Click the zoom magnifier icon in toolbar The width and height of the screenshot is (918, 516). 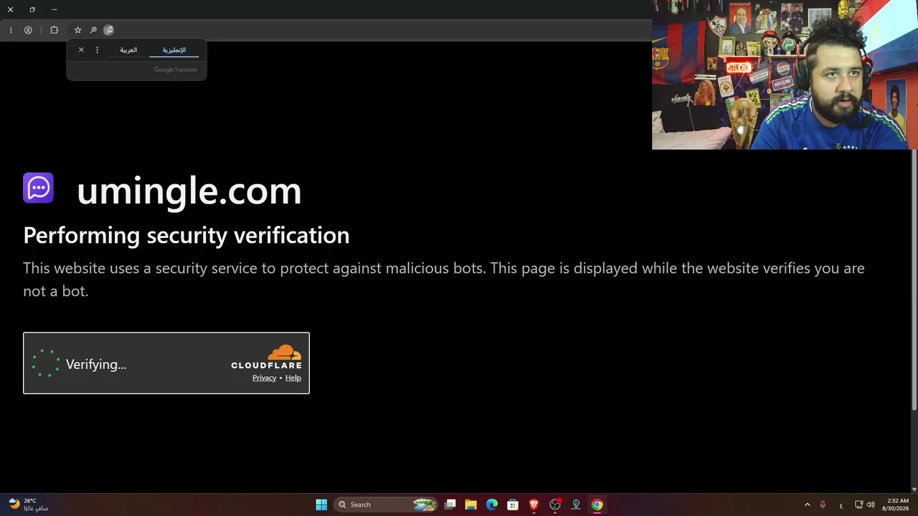[x=93, y=30]
